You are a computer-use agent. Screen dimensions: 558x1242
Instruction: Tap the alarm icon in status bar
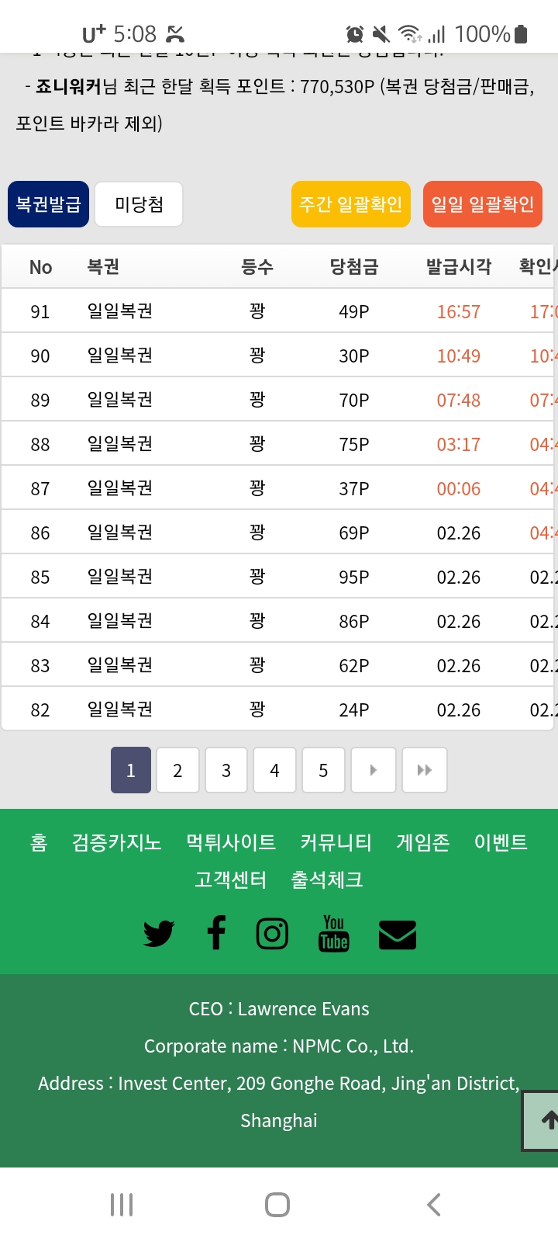355,33
